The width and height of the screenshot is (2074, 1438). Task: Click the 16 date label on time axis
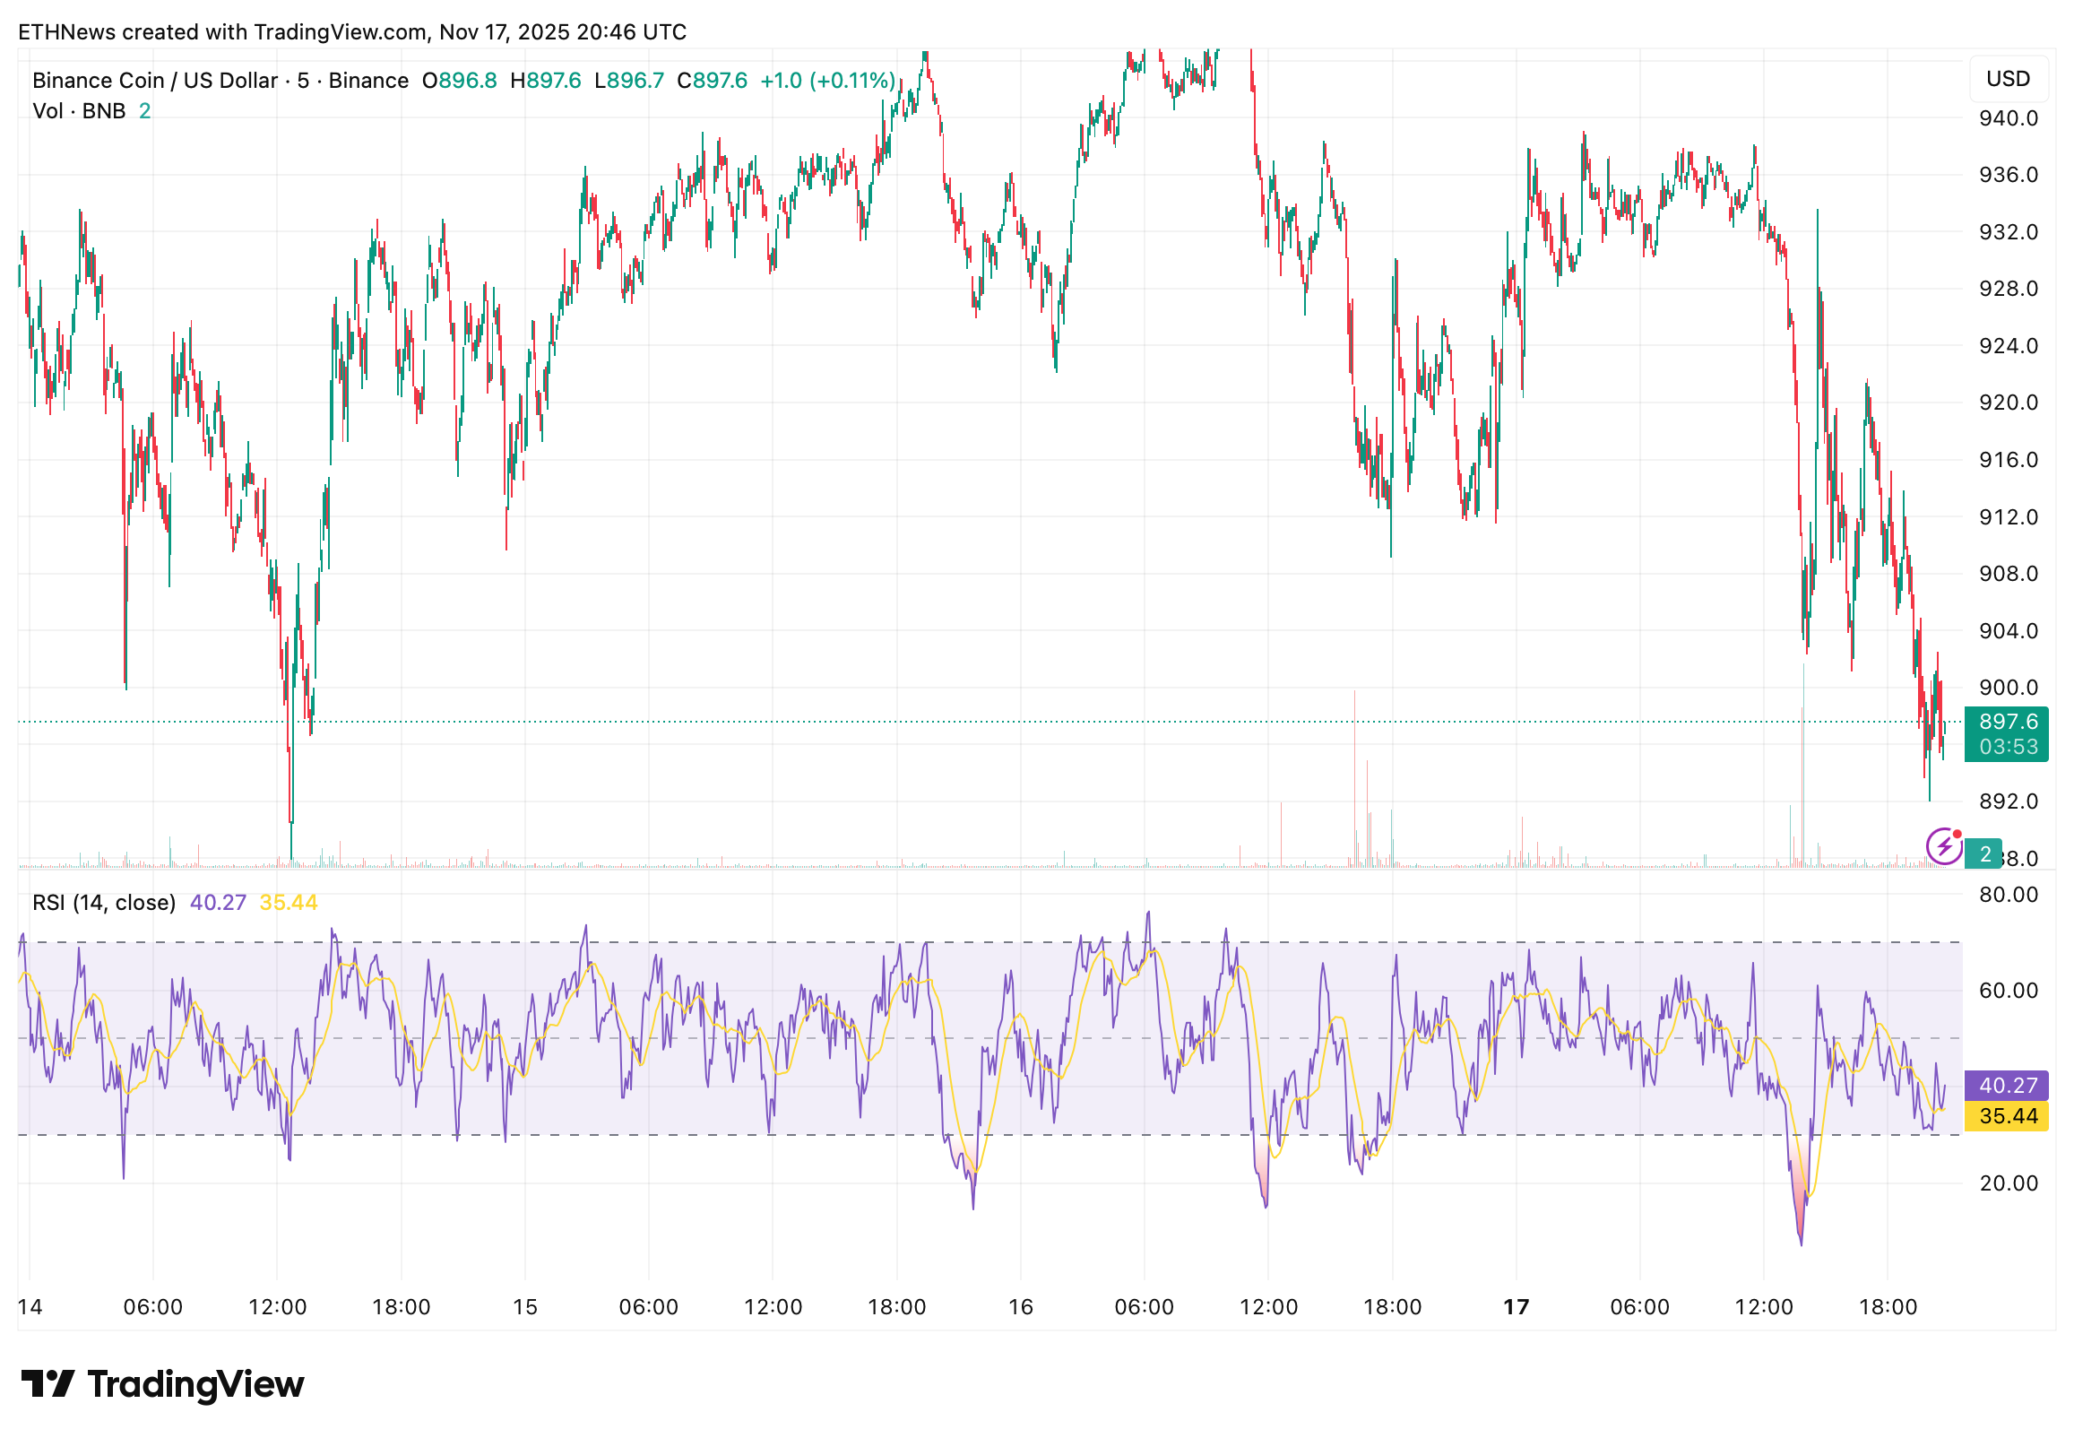tap(1020, 1307)
